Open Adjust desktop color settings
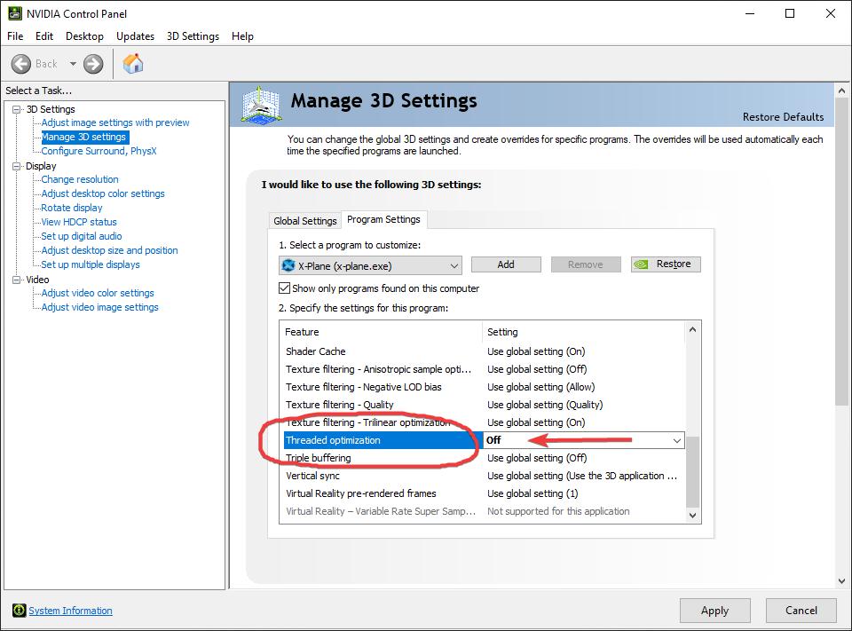This screenshot has height=631, width=852. tap(103, 193)
